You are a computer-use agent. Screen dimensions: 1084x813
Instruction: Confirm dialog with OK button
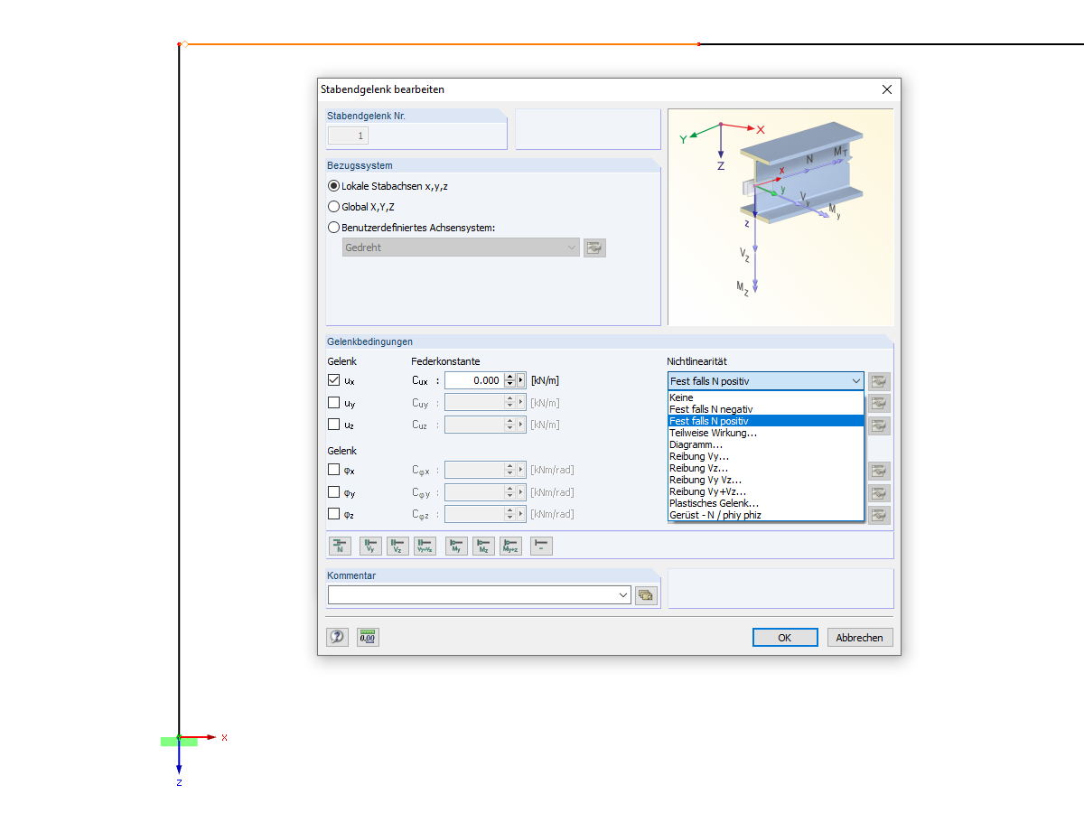click(x=785, y=638)
